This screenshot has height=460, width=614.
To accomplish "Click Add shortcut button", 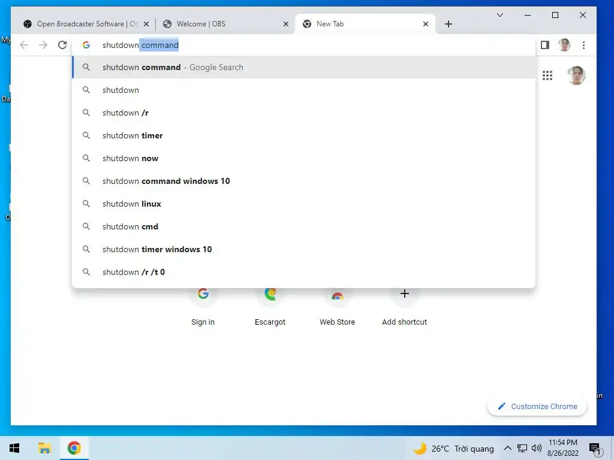I will [x=405, y=307].
